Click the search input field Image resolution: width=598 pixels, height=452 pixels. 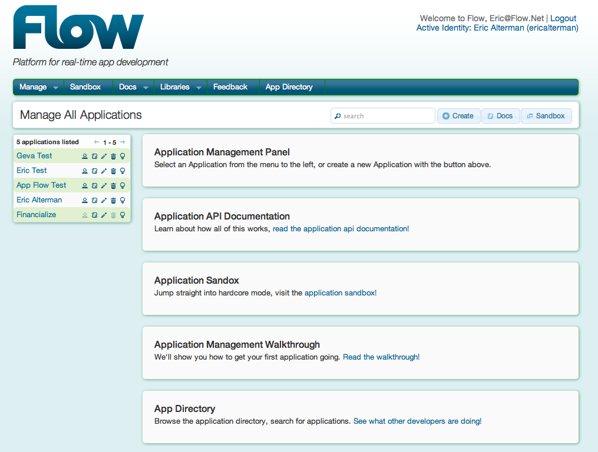382,116
